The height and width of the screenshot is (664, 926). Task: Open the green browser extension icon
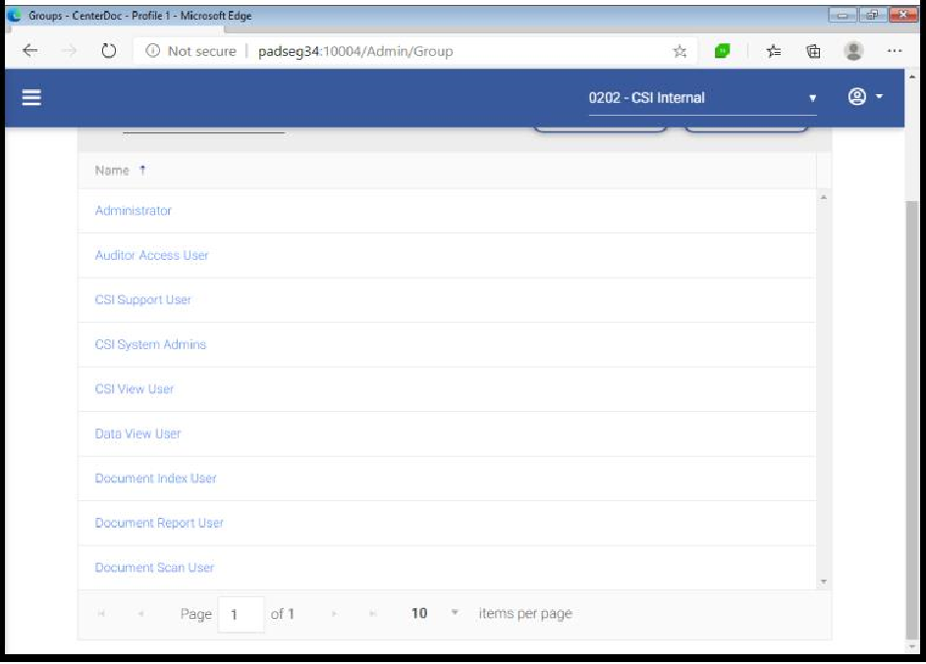point(722,51)
